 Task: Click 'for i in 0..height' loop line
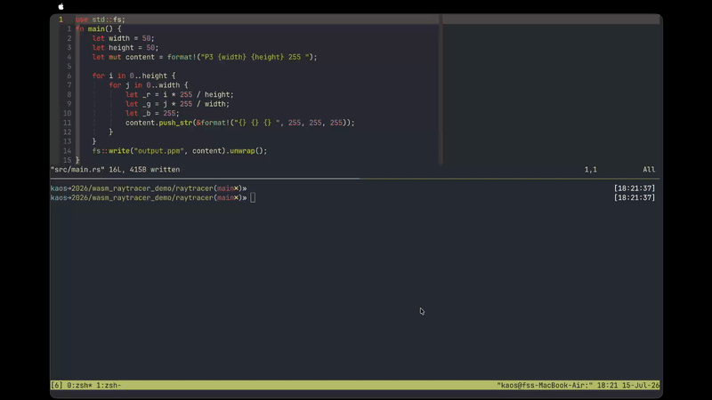(134, 76)
